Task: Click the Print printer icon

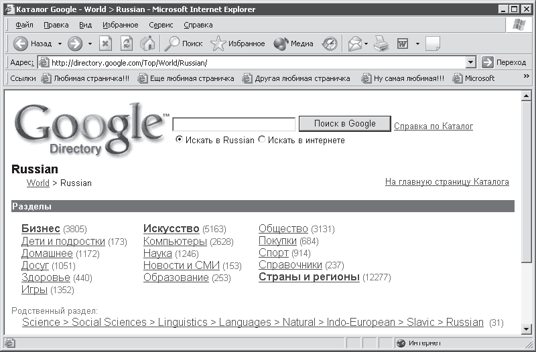Action: click(x=381, y=43)
